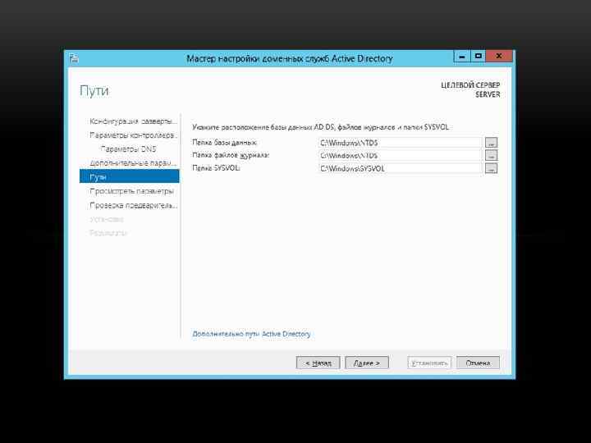Click the wizard icon in the title bar
Image resolution: width=591 pixels, height=443 pixels.
click(74, 58)
